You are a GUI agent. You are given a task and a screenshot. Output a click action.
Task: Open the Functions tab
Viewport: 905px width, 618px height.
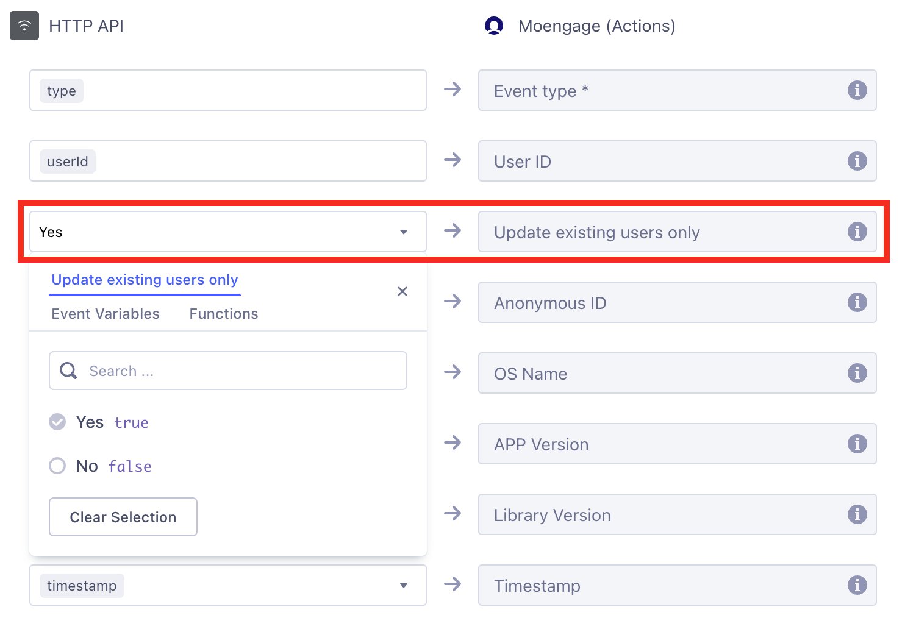click(x=224, y=314)
